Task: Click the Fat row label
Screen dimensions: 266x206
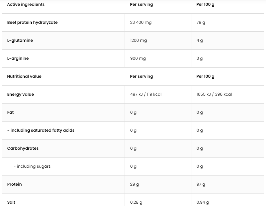Action: pyautogui.click(x=10, y=112)
